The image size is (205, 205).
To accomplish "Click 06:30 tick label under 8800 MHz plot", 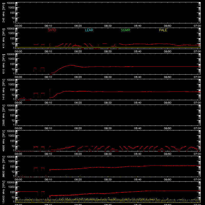I will tap(108, 180).
